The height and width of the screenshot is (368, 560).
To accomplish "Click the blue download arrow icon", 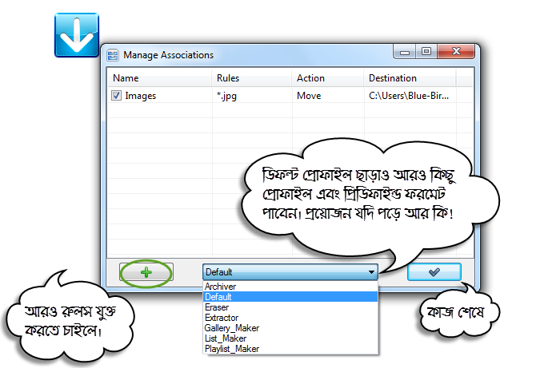I will click(x=77, y=35).
